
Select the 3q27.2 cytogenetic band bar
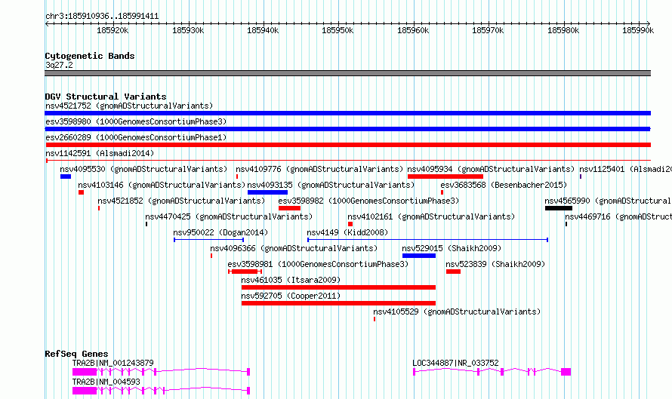click(347, 73)
